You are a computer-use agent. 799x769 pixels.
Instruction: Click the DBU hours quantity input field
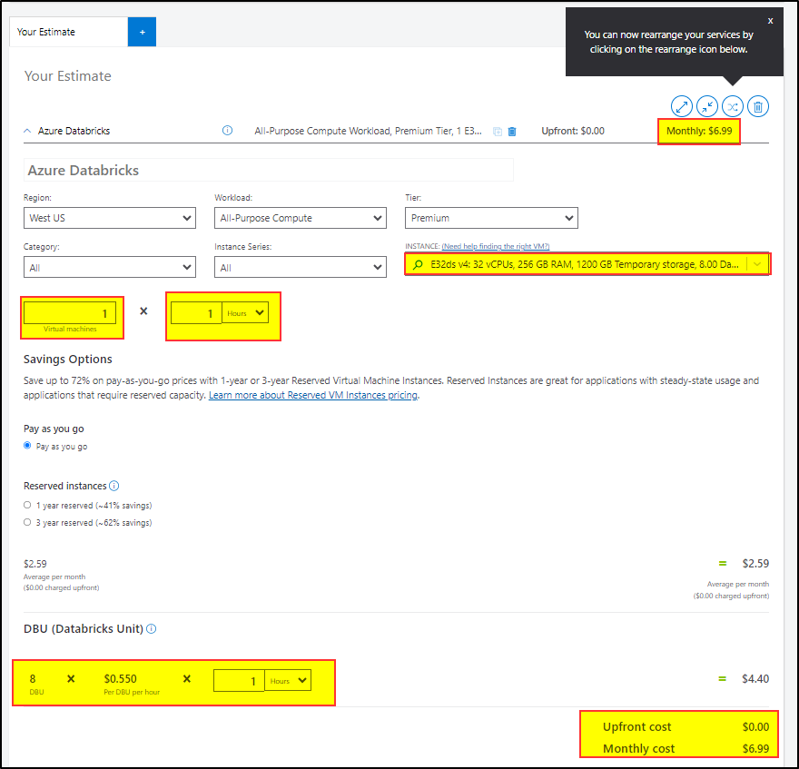pyautogui.click(x=239, y=680)
